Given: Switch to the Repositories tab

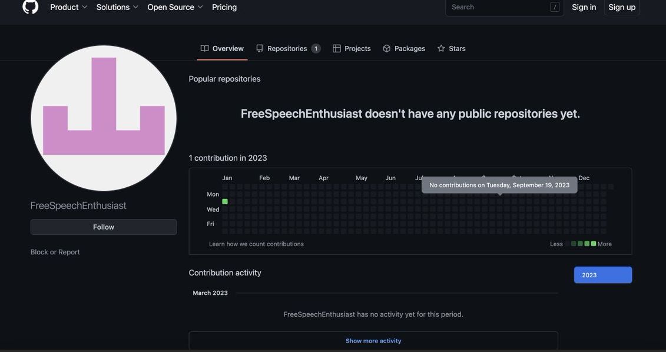Looking at the screenshot, I should click(287, 48).
